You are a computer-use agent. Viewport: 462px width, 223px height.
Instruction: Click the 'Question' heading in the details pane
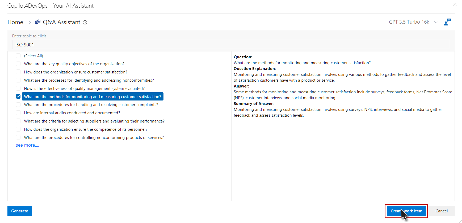242,57
